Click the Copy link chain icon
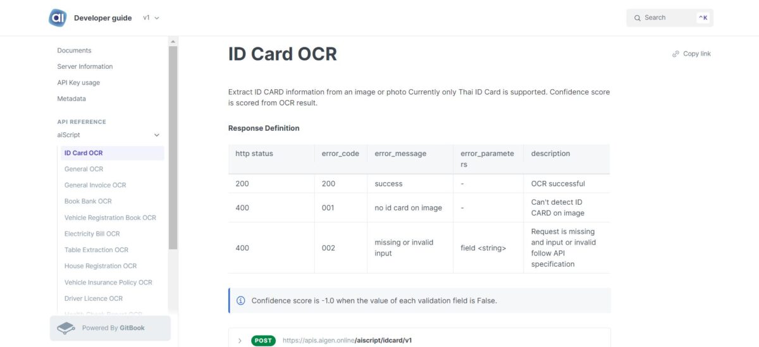 coord(676,54)
